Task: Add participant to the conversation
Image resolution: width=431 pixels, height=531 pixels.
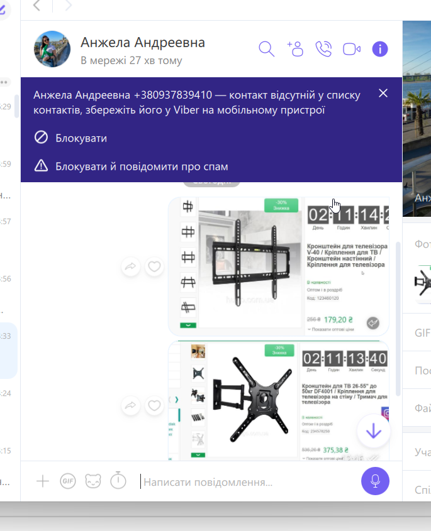Action: click(295, 49)
